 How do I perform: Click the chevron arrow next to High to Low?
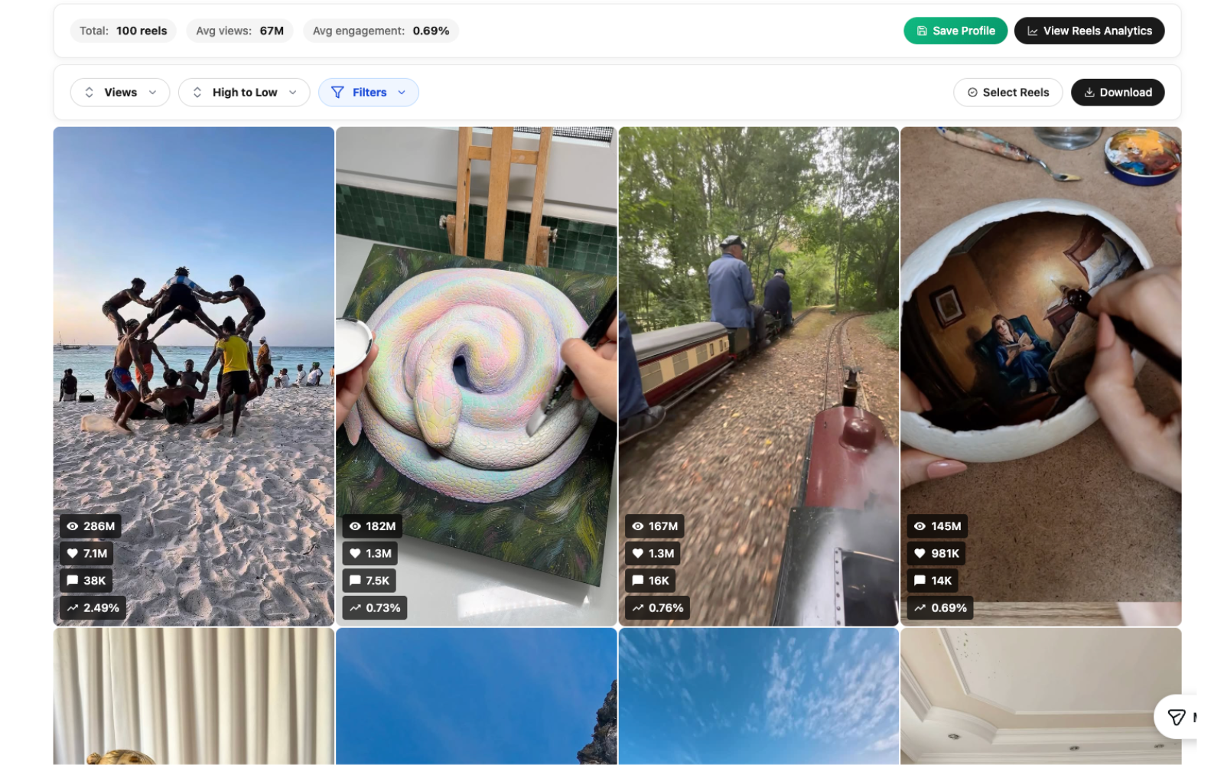[293, 93]
